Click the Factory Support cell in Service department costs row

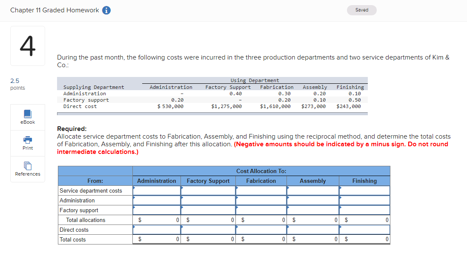208,190
